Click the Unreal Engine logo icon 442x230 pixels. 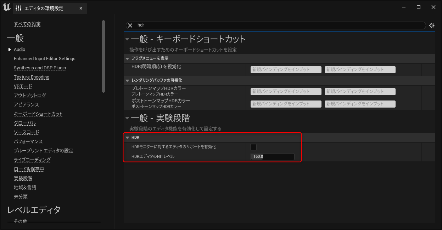(x=6, y=7)
